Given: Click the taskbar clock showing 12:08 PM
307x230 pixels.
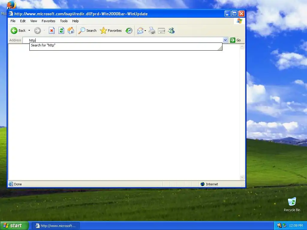Looking at the screenshot, I should click(x=296, y=226).
